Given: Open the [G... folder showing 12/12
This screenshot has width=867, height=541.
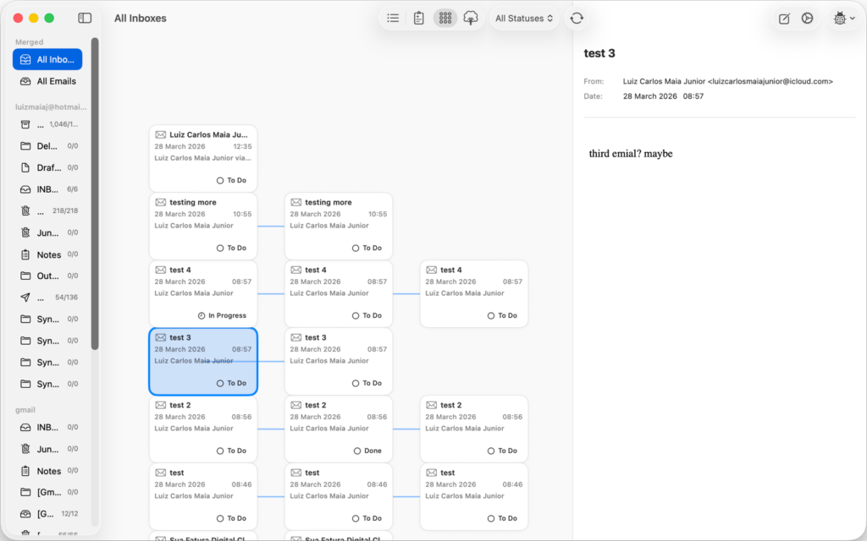Looking at the screenshot, I should 47,514.
